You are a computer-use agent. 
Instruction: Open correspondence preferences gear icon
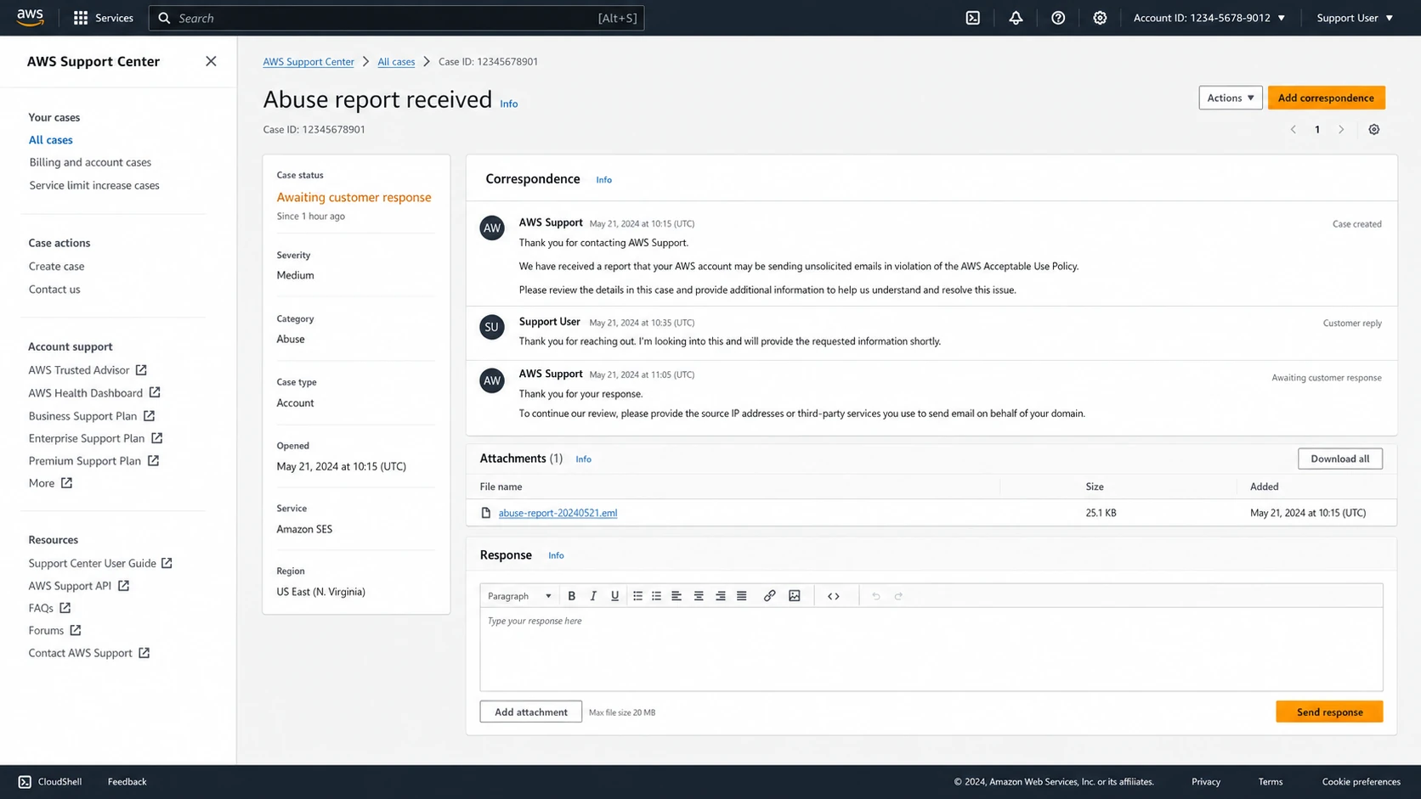[1374, 130]
